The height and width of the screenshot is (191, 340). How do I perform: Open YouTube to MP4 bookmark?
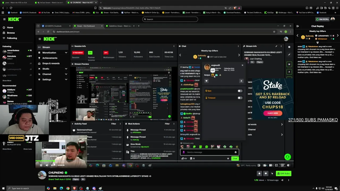[x=305, y=12]
